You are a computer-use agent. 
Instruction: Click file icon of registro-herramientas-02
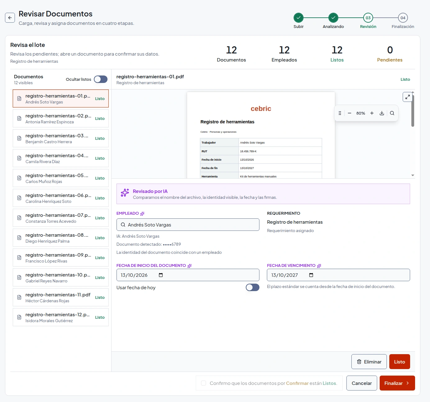19,118
